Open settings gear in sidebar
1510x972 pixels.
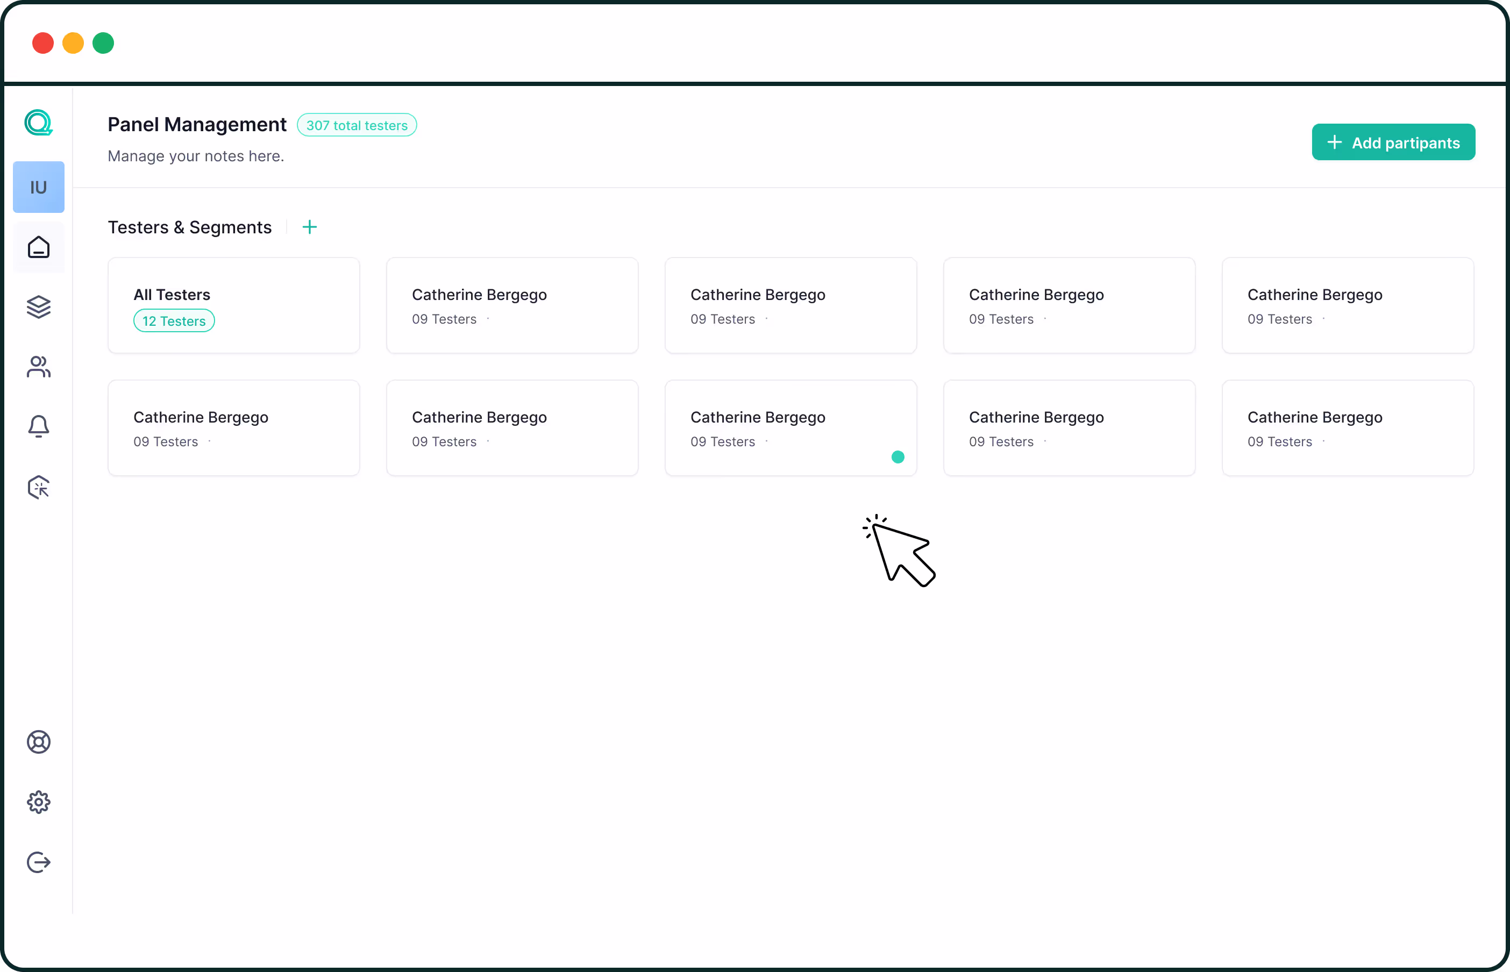[x=39, y=802]
